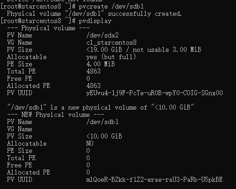
Task: Click the PV UUID starting with yEUvu4
Action: coord(155,93)
